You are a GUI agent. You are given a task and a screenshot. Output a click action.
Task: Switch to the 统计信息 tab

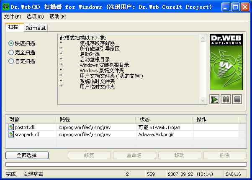(x=36, y=28)
